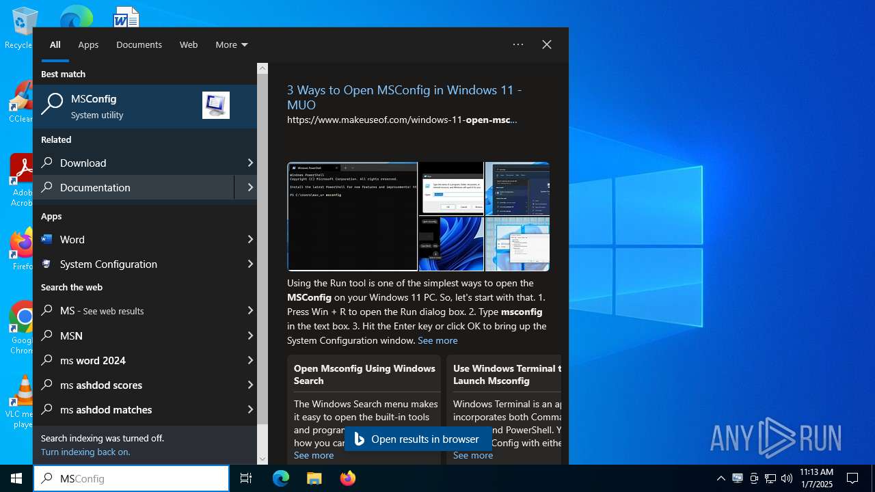This screenshot has width=875, height=492.
Task: Open the notification center icon
Action: [x=852, y=478]
